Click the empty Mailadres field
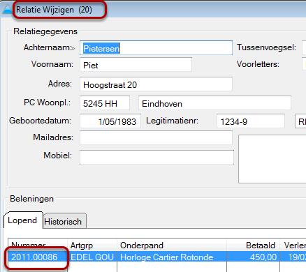The height and width of the screenshot is (272, 306). click(156, 137)
